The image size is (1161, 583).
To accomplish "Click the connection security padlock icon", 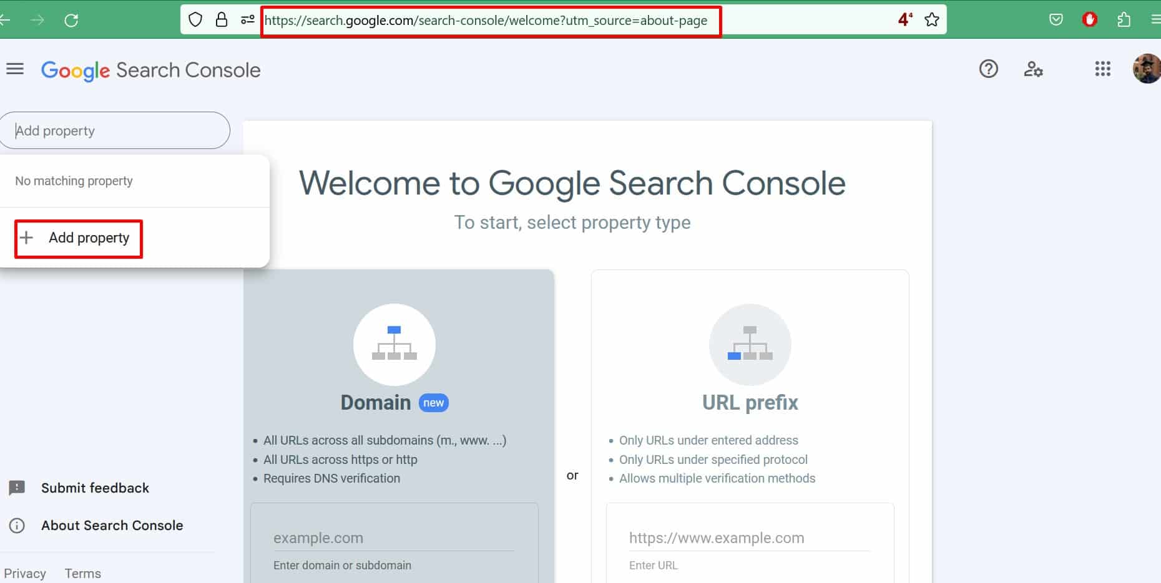I will pyautogui.click(x=222, y=19).
